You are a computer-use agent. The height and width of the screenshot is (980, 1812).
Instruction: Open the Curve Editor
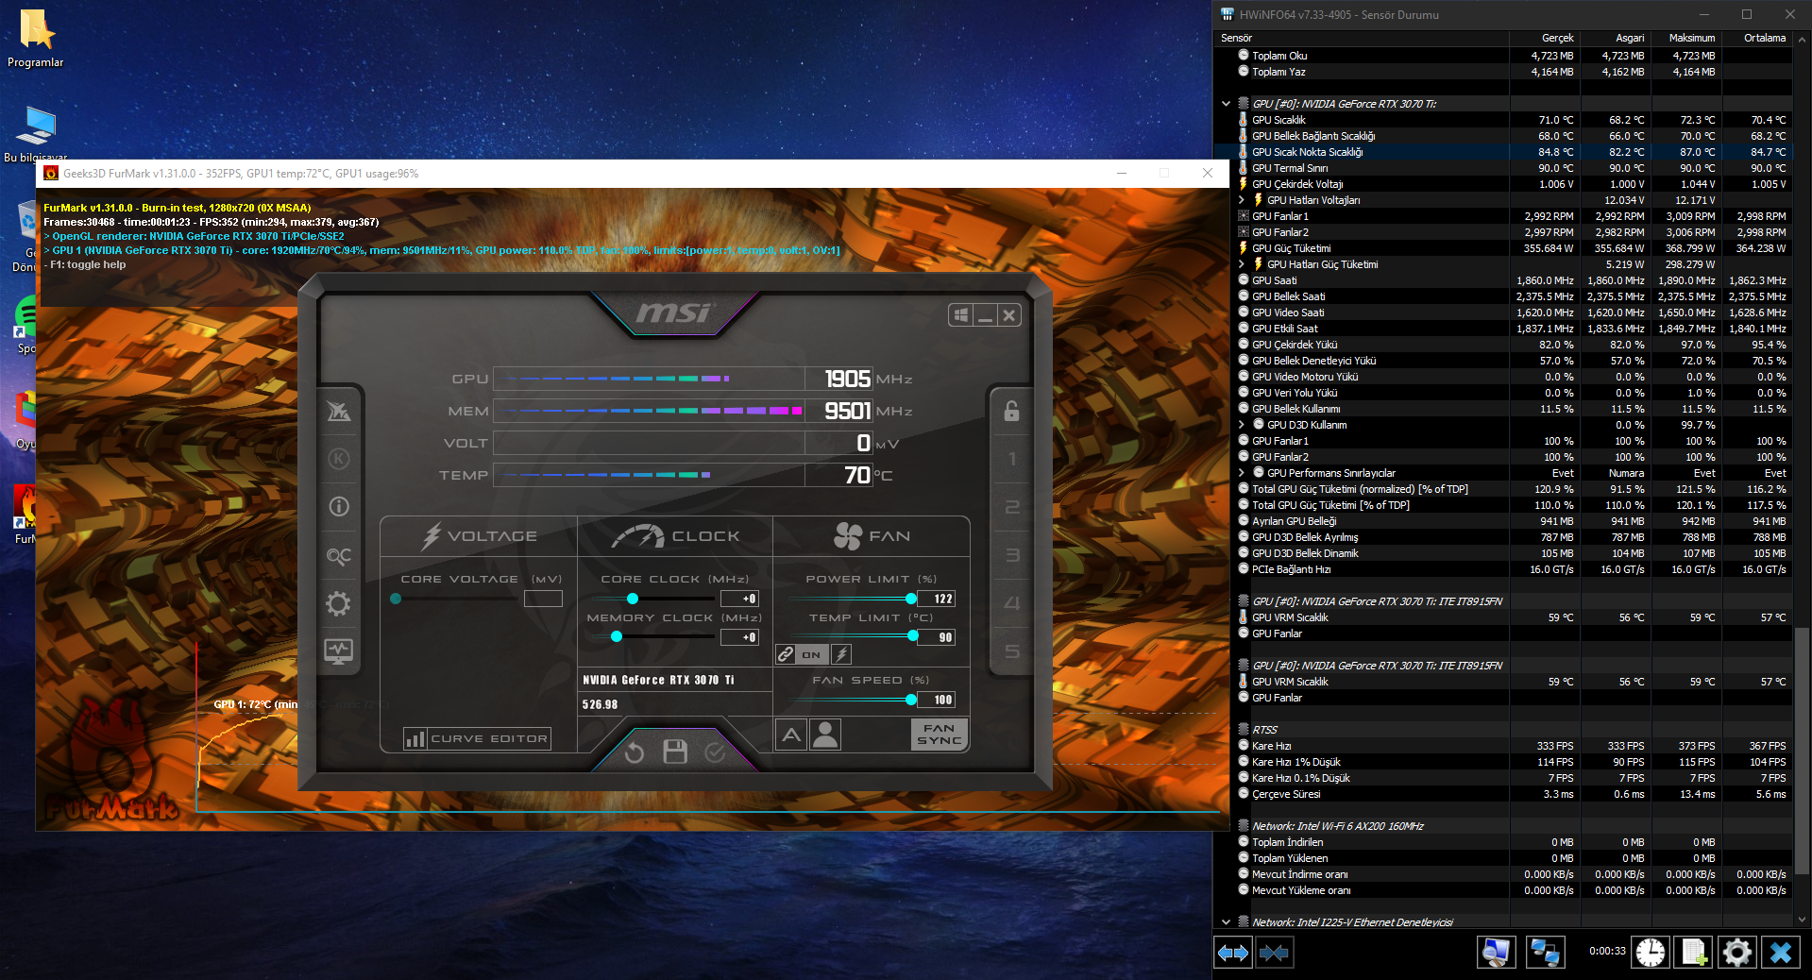pos(477,738)
